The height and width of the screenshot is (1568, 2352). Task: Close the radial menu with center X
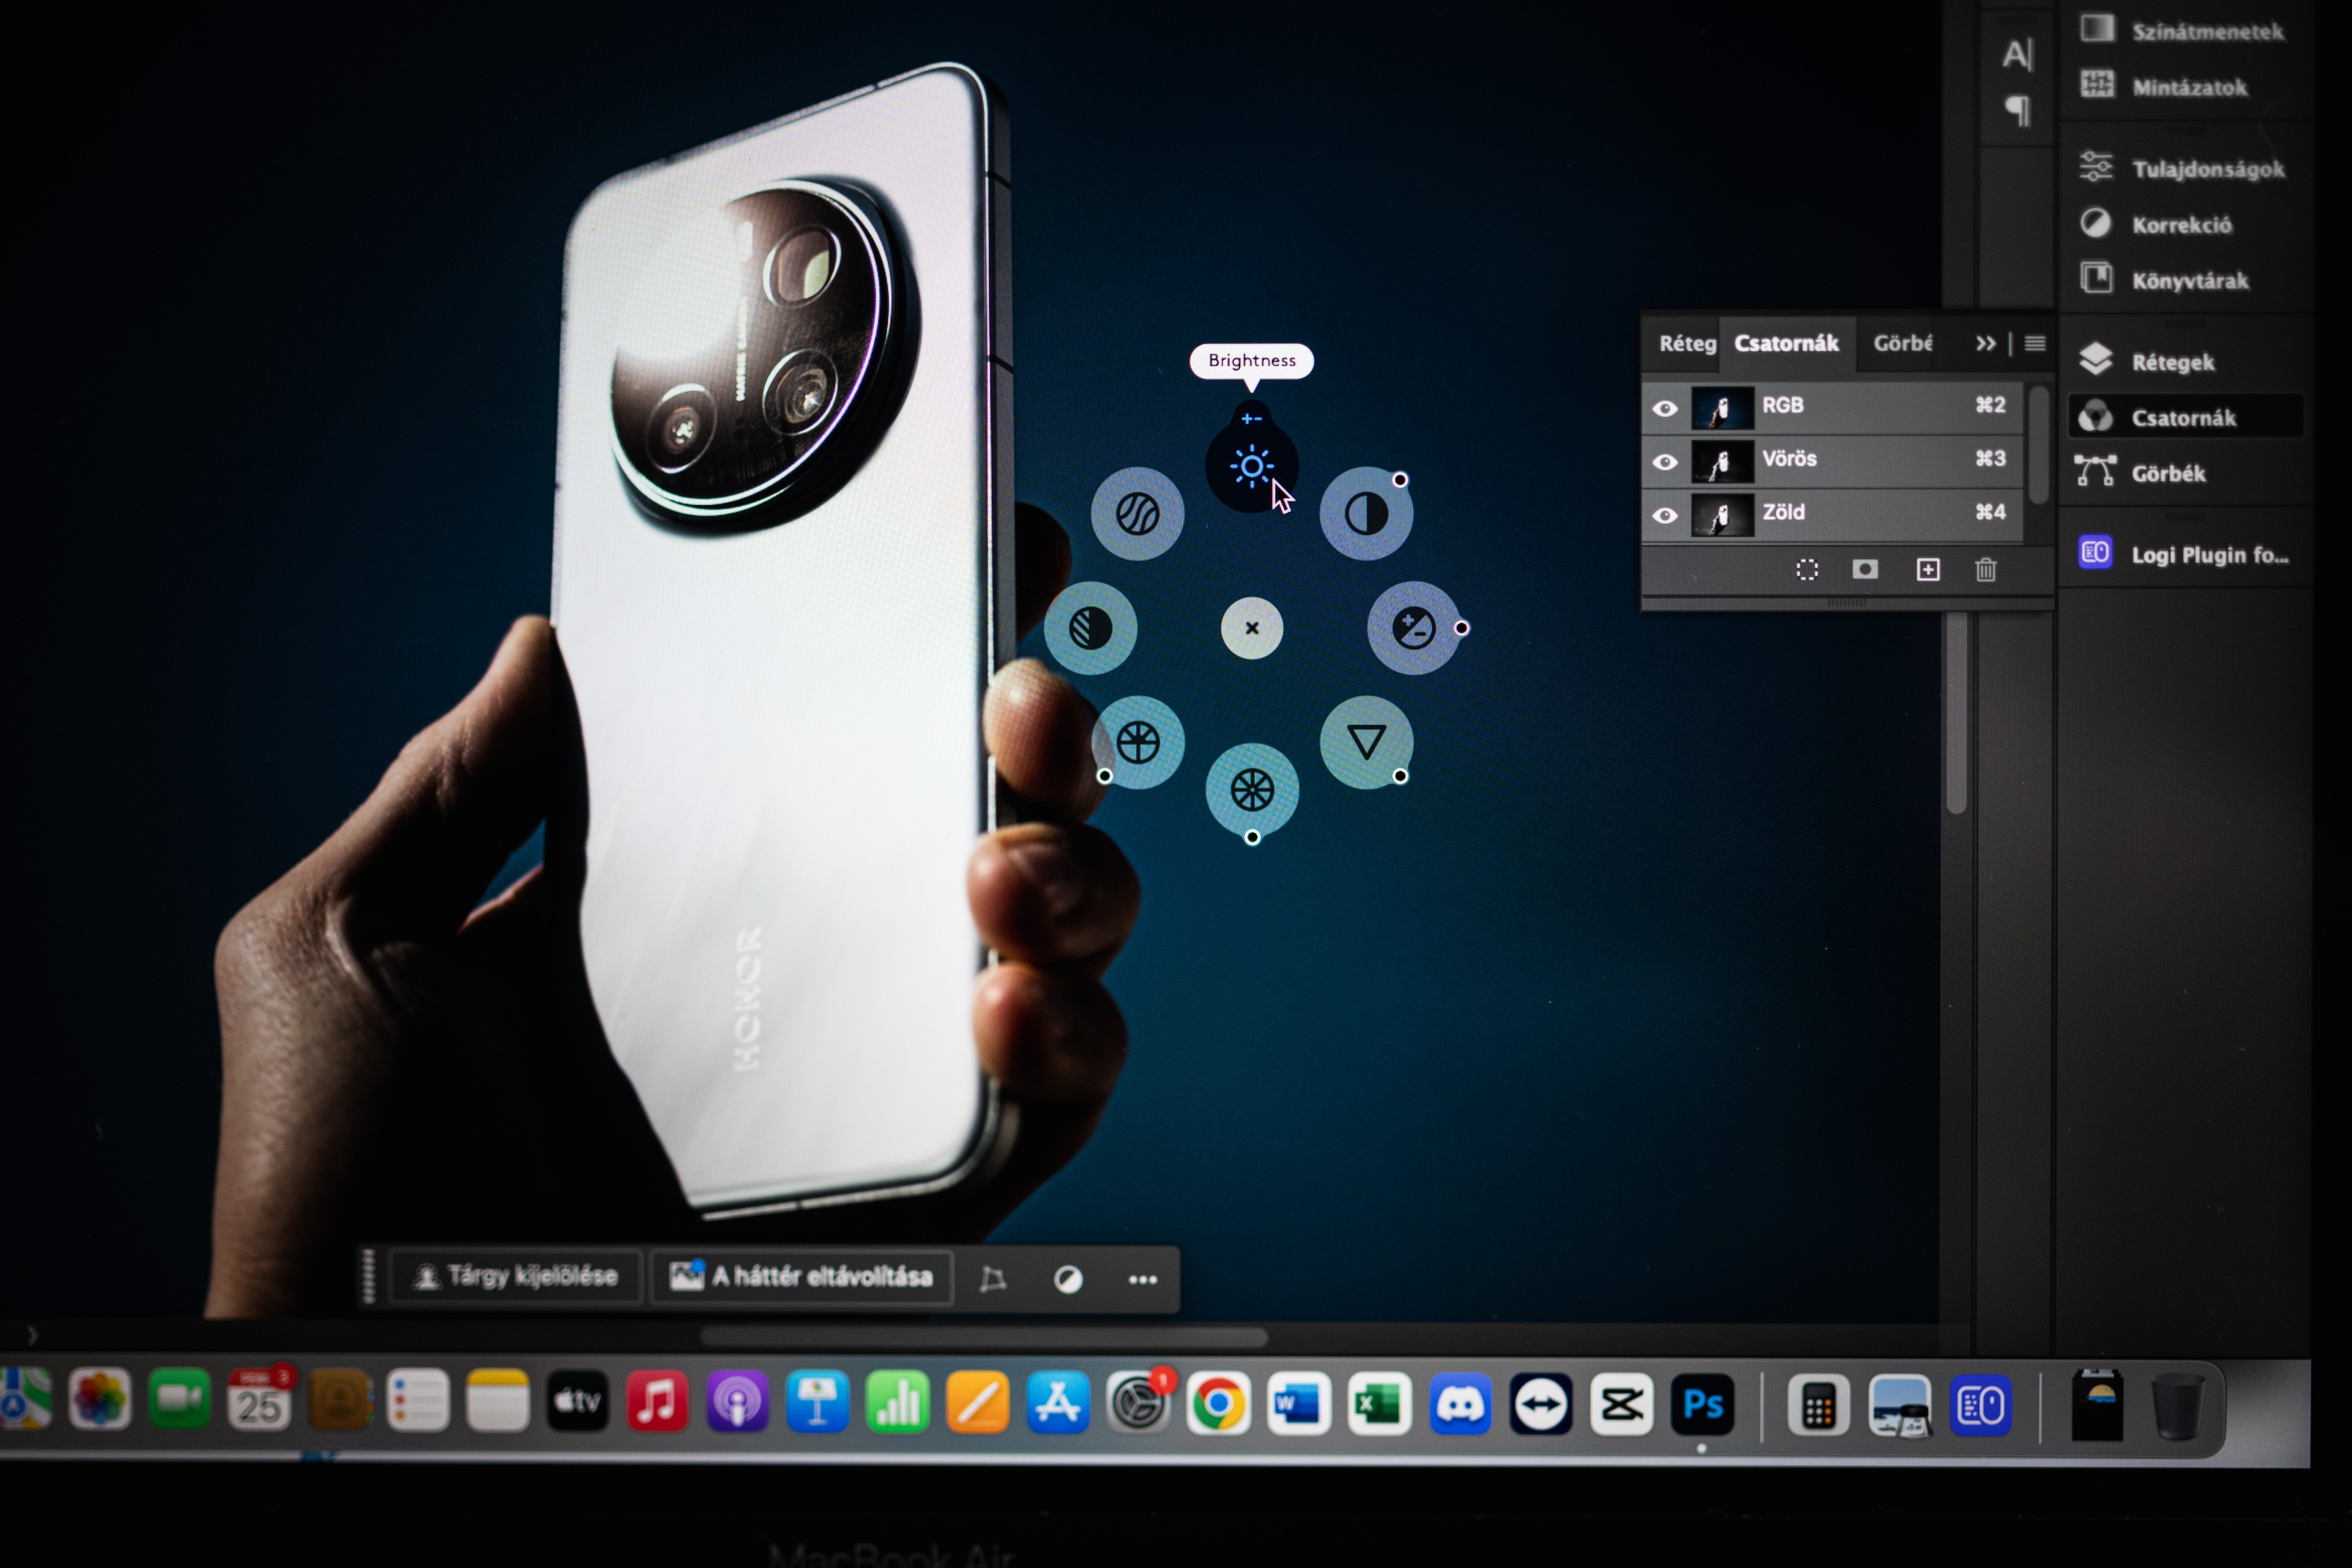point(1252,628)
